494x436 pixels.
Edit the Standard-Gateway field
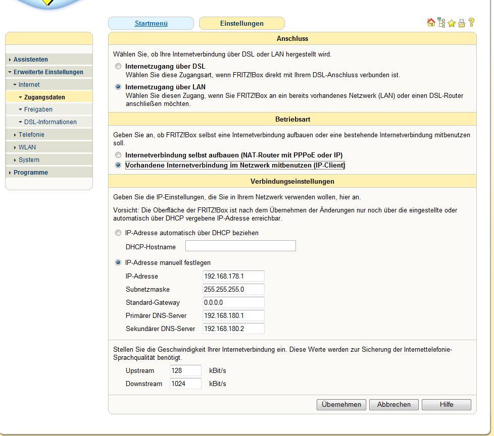[x=233, y=302]
